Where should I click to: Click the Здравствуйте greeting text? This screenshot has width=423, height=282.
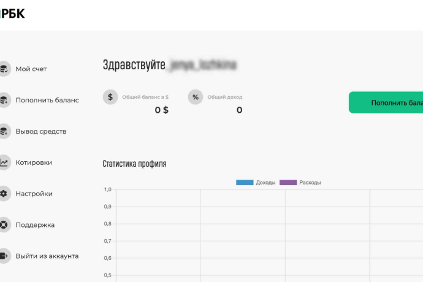(x=134, y=65)
